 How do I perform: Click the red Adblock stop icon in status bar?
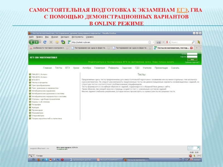click(x=191, y=156)
